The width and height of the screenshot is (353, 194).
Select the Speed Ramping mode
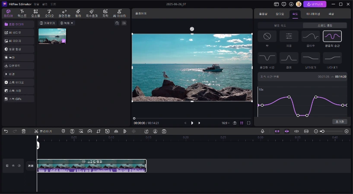point(325,25)
